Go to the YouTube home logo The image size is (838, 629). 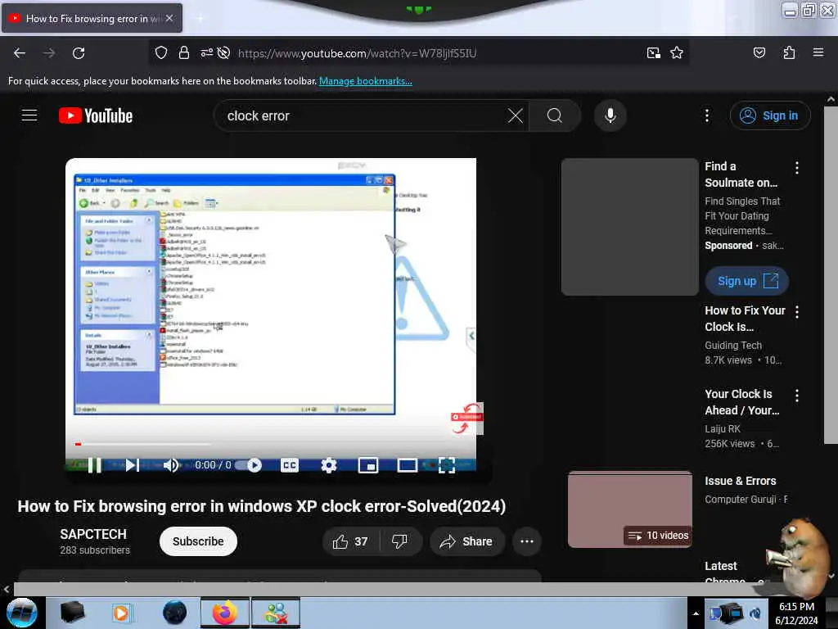tap(96, 115)
